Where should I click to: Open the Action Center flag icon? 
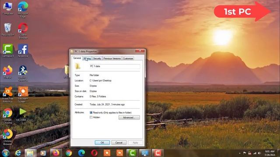coord(245,153)
